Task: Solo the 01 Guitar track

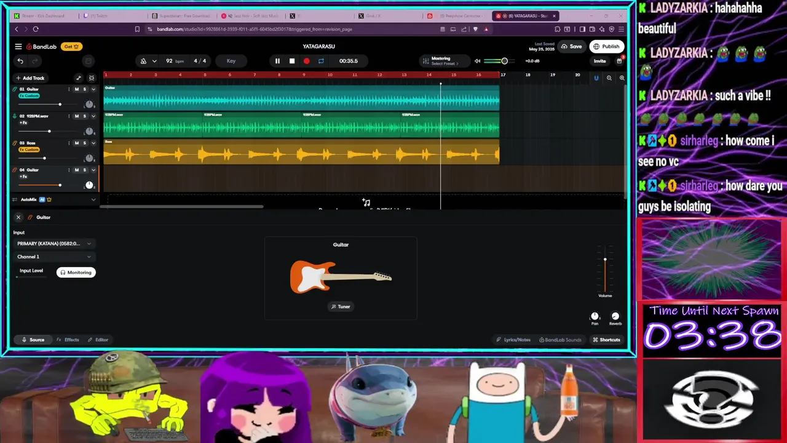Action: (84, 89)
